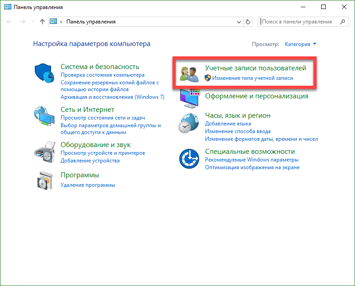
Task: Click the Back navigation arrow
Action: point(9,22)
